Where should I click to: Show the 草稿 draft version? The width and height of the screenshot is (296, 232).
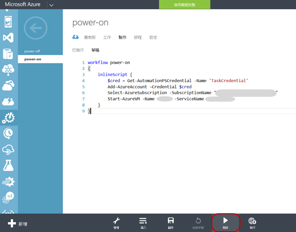click(95, 50)
